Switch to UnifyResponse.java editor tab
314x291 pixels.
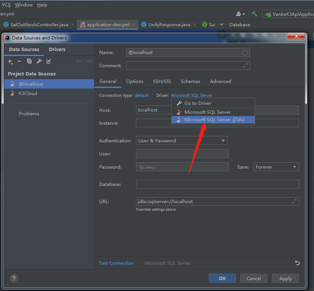(169, 25)
